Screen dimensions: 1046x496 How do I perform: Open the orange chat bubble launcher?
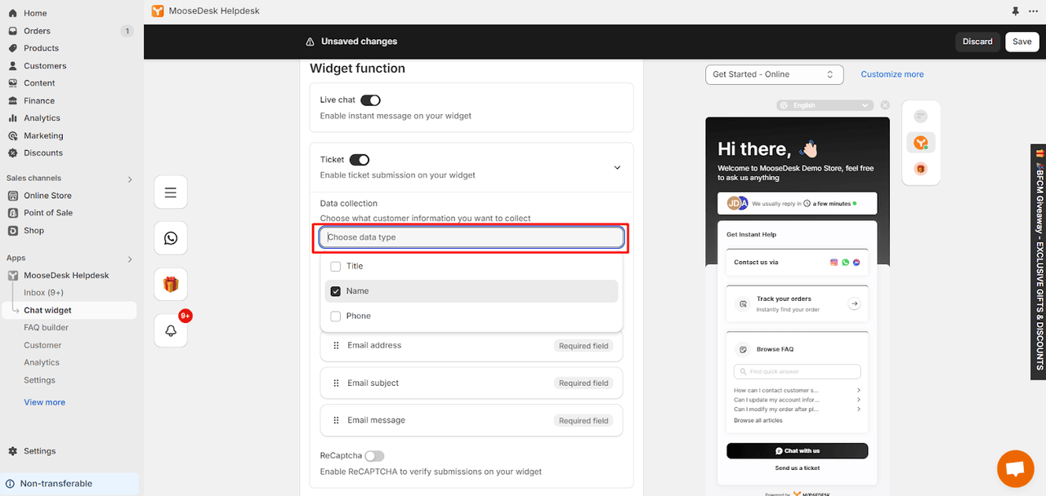click(1015, 468)
